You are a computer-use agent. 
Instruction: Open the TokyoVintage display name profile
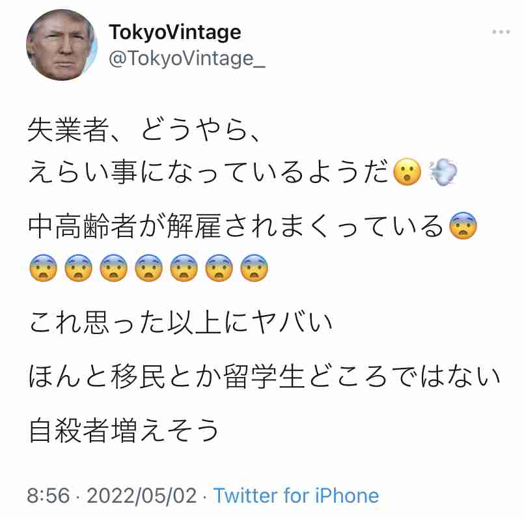[x=174, y=31]
